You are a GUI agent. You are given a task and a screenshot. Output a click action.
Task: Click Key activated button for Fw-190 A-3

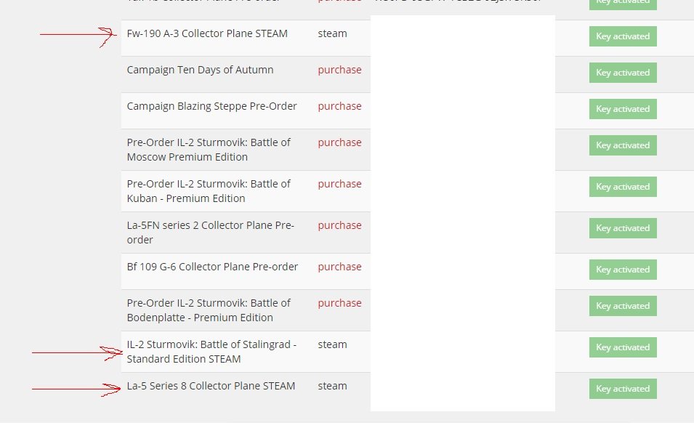[623, 36]
